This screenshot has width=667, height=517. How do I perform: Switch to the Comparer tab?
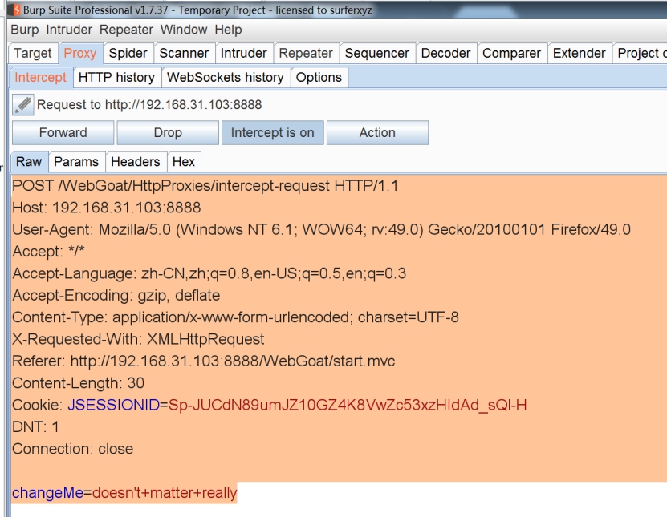point(511,53)
